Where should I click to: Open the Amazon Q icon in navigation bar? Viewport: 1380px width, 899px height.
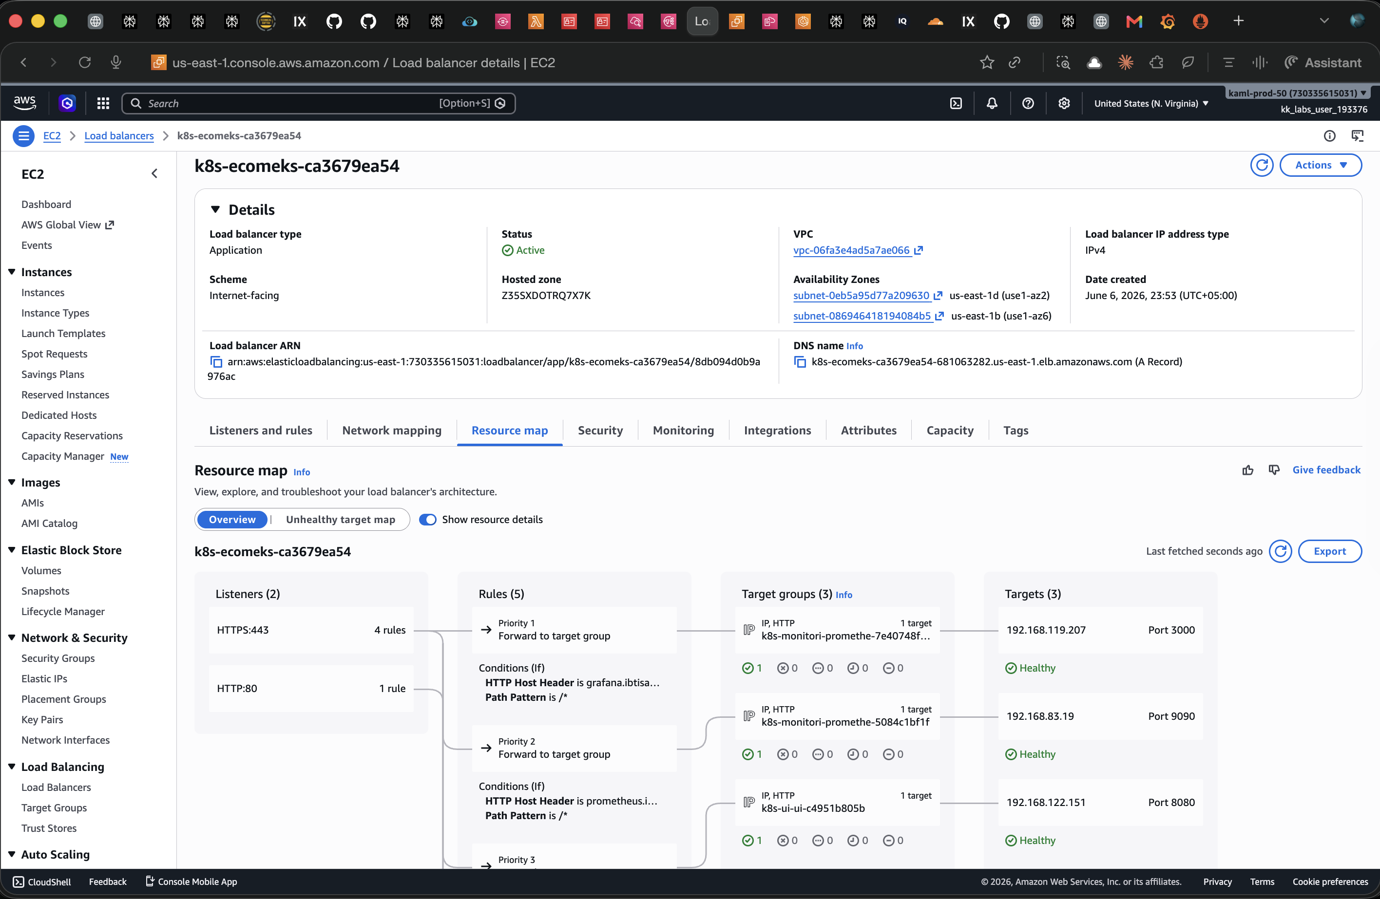[67, 103]
